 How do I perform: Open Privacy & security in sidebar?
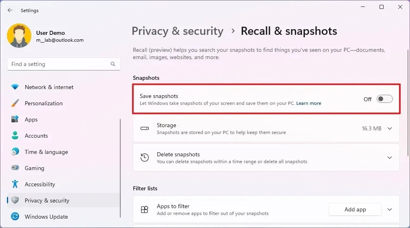click(47, 200)
